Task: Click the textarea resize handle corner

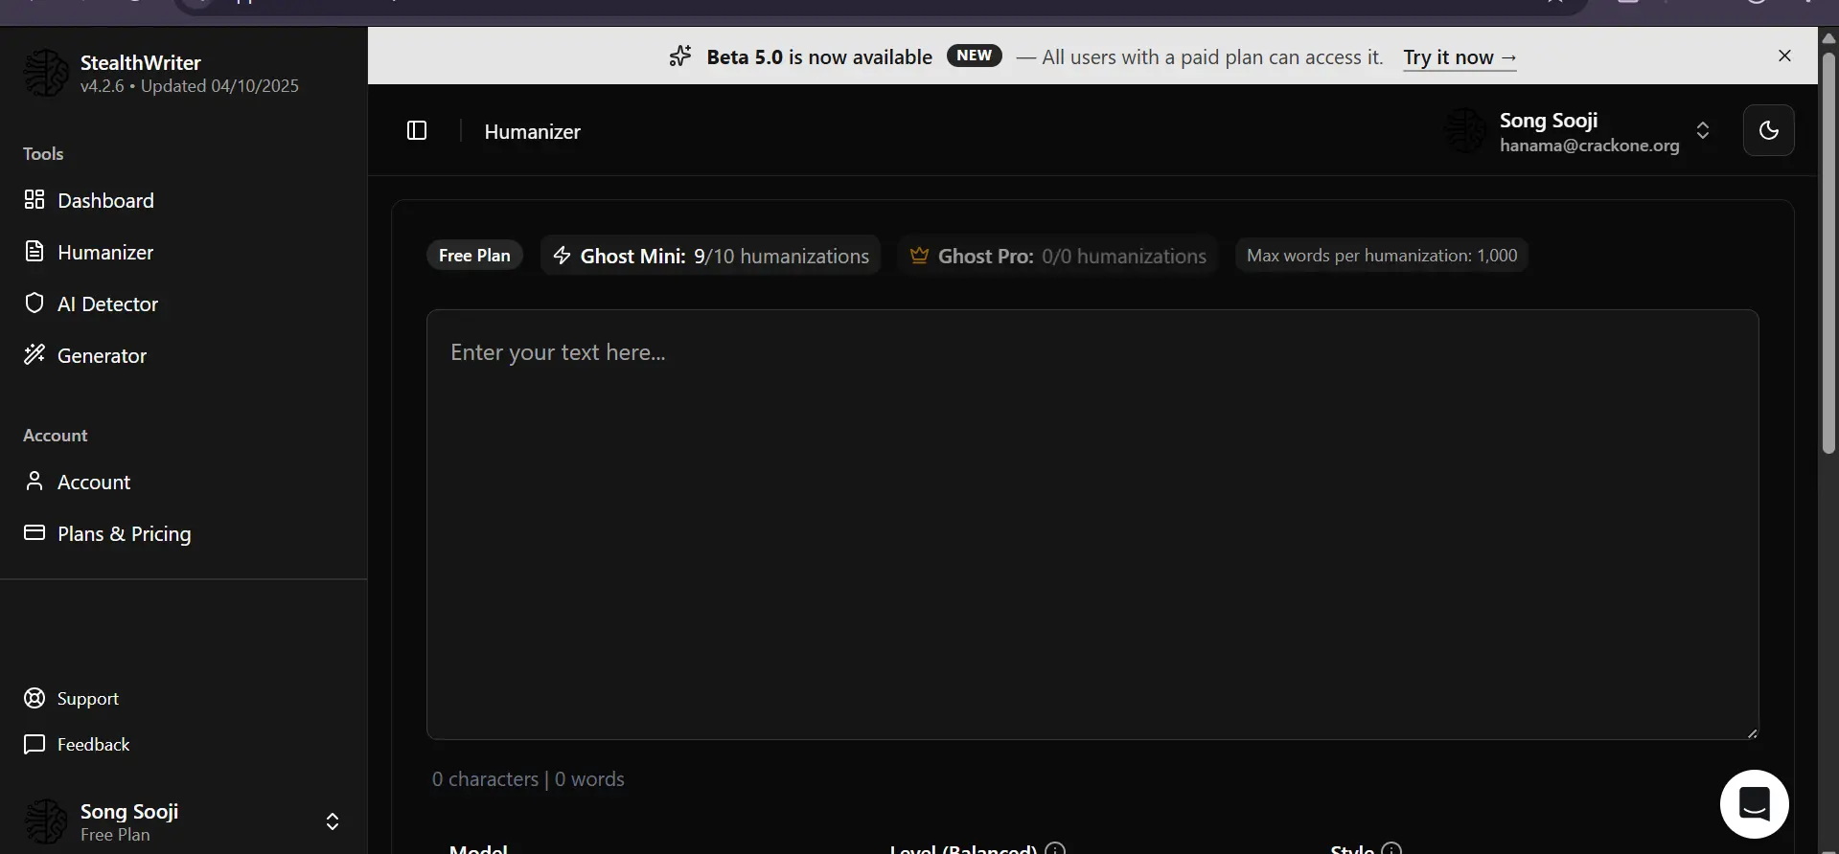Action: [x=1752, y=733]
